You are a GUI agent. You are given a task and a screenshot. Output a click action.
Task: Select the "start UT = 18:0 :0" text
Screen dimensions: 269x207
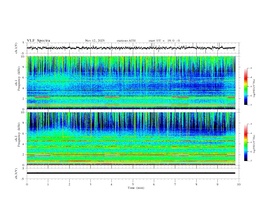point(164,41)
